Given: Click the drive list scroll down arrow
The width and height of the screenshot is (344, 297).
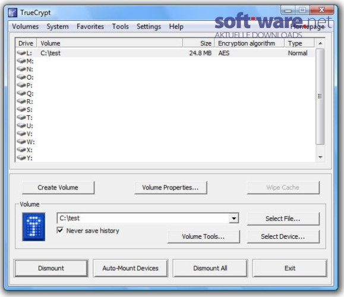Looking at the screenshot, I should coord(320,157).
